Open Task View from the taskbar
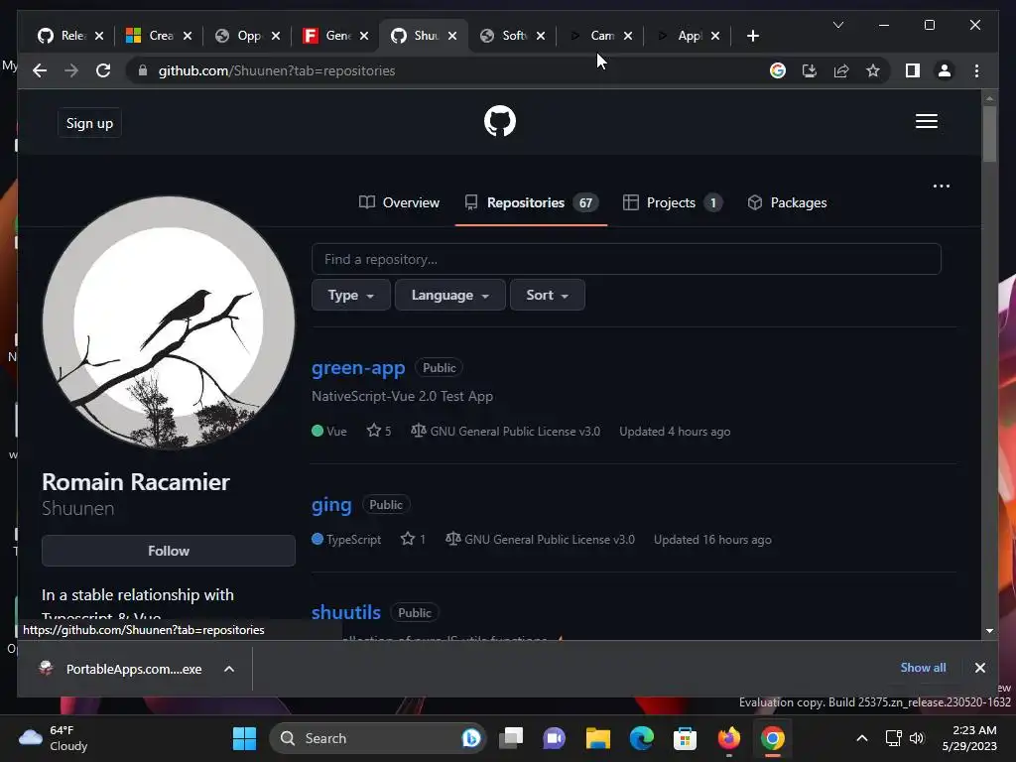Viewport: 1016px width, 762px height. (511, 738)
